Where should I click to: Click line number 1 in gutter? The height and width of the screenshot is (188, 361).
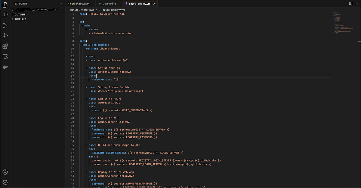click(x=73, y=14)
